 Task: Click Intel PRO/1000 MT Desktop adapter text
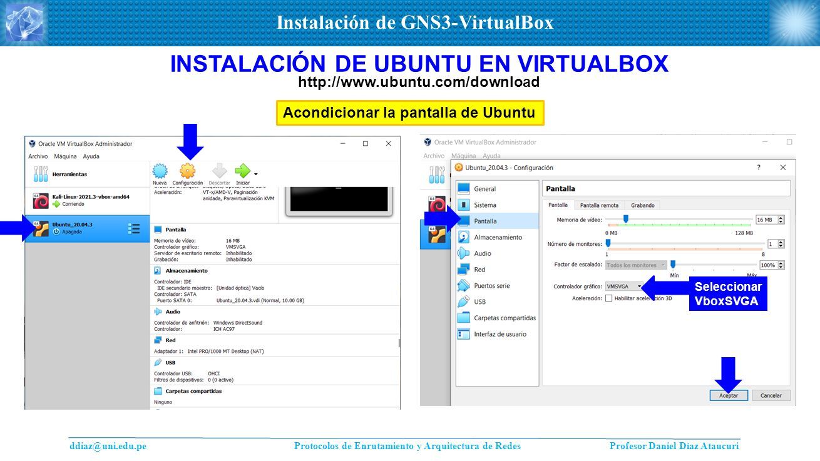(x=226, y=351)
